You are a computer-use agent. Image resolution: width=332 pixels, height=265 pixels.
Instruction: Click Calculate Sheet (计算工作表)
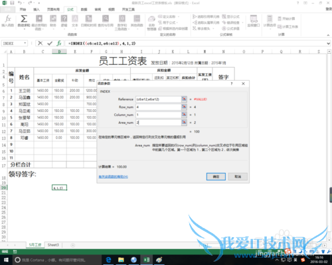coord(288,26)
